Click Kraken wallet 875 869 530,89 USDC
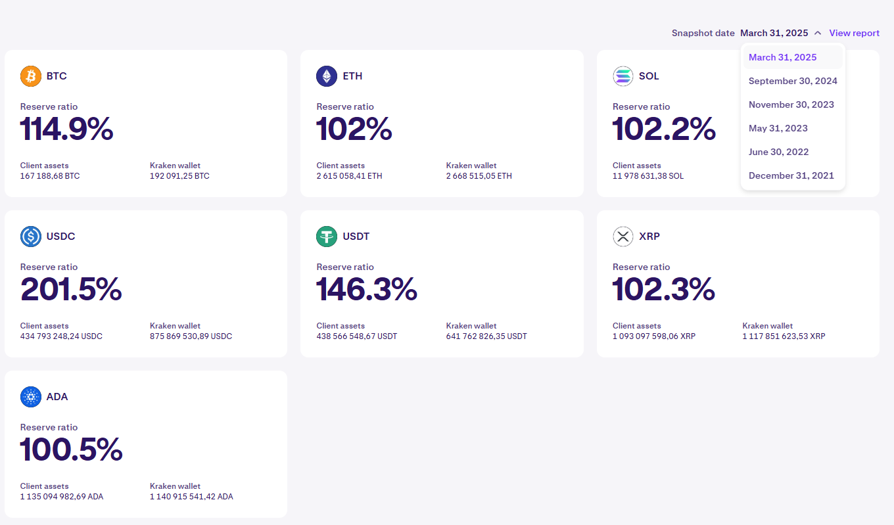The image size is (894, 525). [191, 336]
